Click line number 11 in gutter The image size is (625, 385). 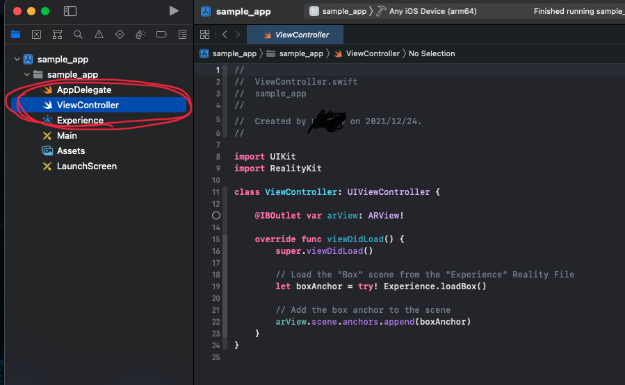tap(216, 192)
